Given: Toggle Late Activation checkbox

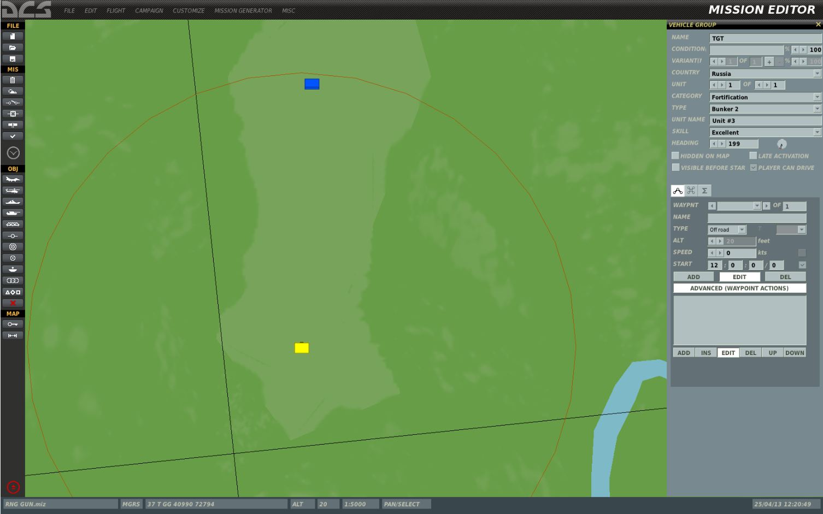Looking at the screenshot, I should point(753,156).
